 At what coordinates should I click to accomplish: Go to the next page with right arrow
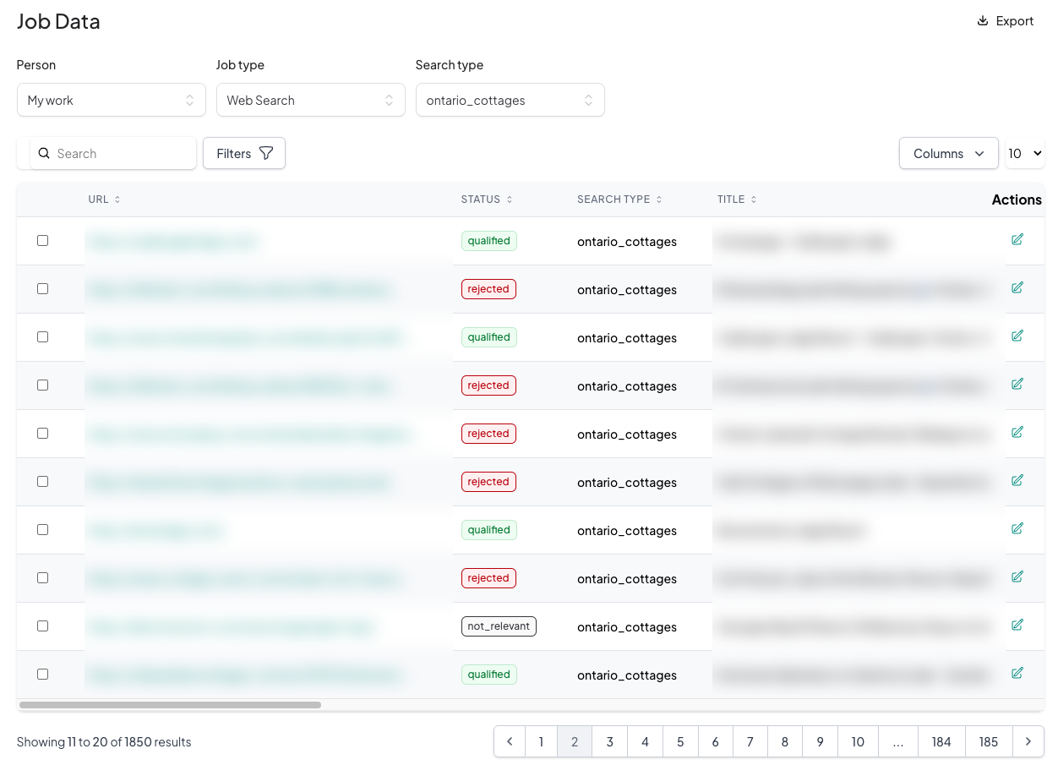click(1028, 741)
